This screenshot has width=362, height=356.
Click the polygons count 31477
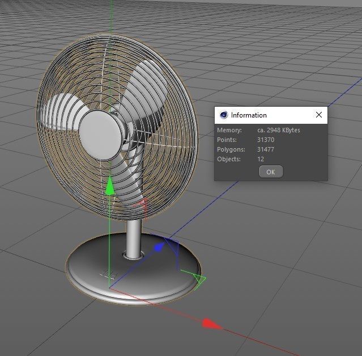[266, 149]
